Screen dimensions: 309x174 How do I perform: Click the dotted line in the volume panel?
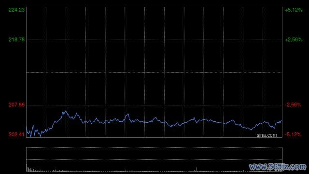[154, 159]
